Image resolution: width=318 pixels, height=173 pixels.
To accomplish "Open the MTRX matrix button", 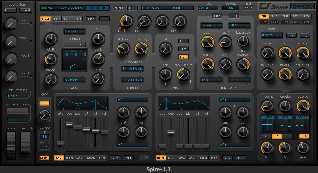I will pos(145,158).
